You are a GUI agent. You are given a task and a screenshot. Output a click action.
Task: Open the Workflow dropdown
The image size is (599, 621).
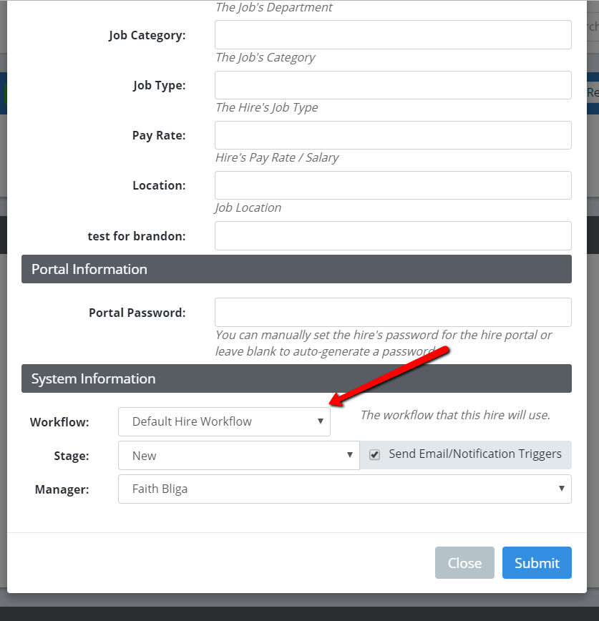pyautogui.click(x=224, y=421)
